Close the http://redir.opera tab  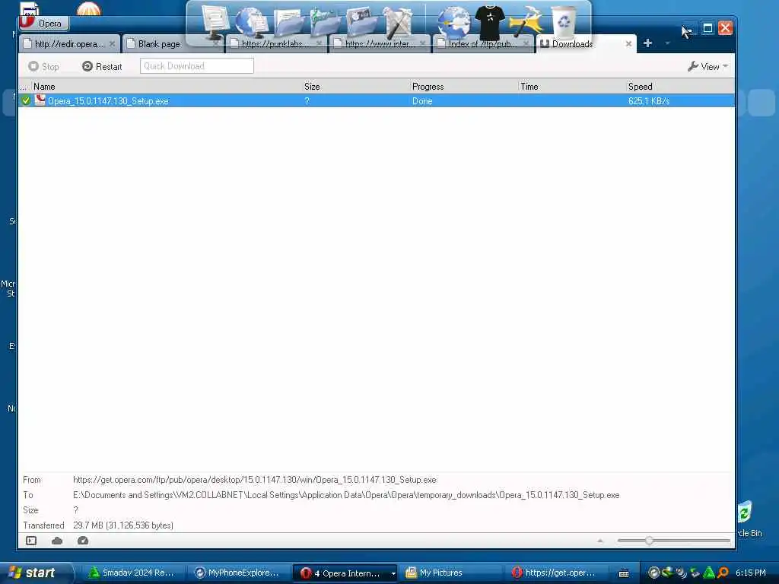click(x=113, y=44)
